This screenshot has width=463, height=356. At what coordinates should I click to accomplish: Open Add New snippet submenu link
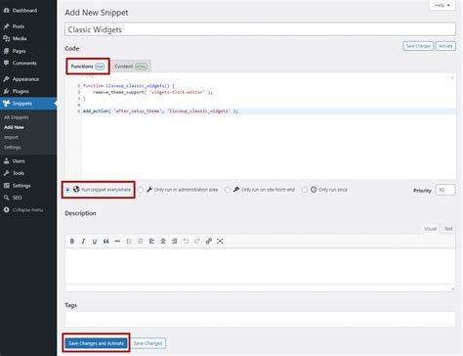point(14,127)
